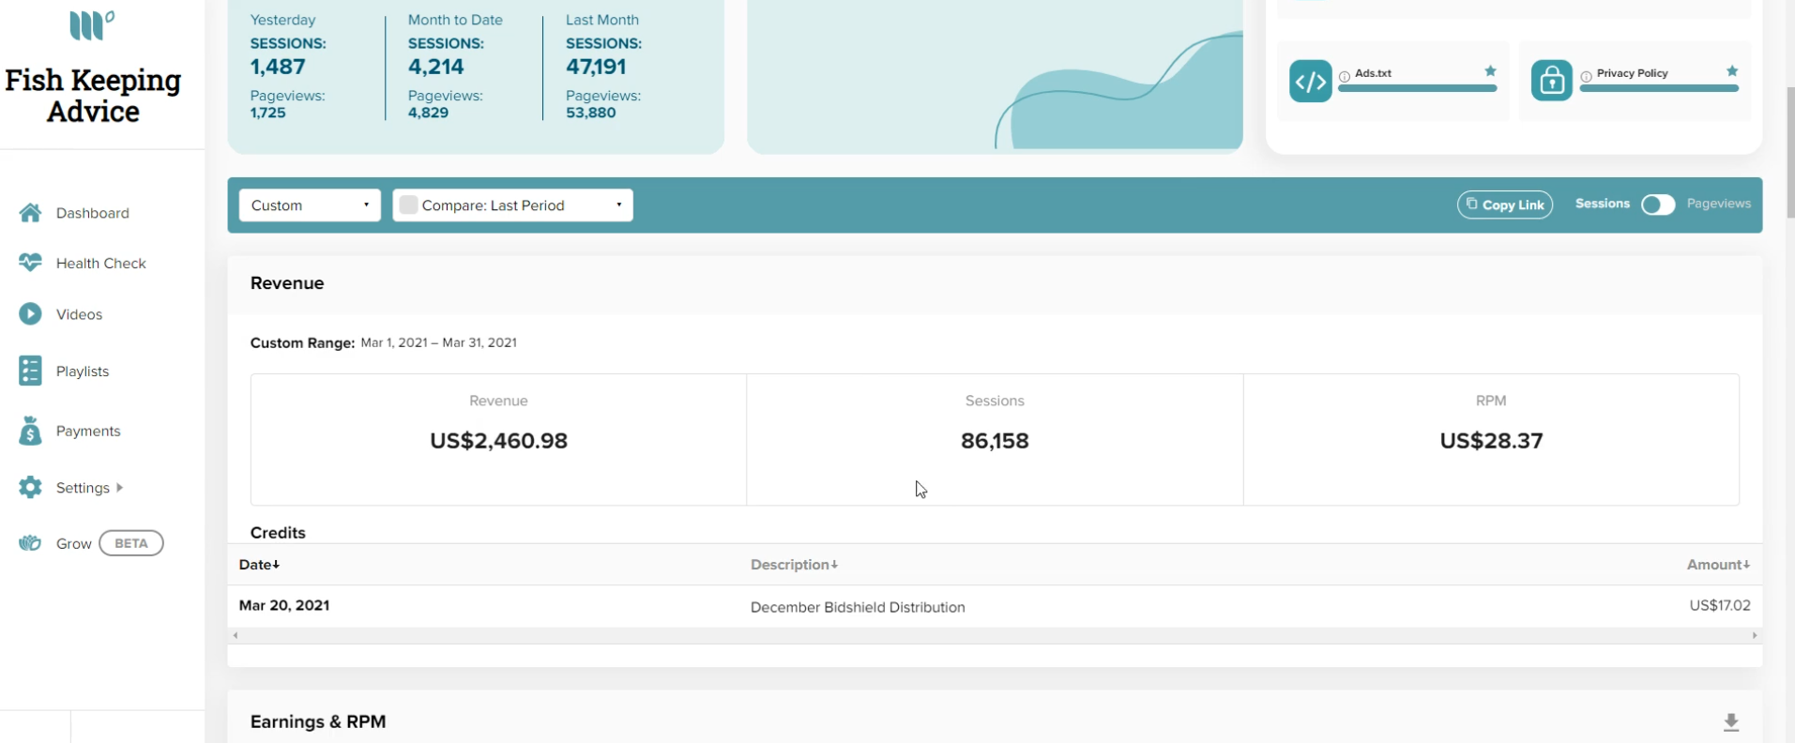This screenshot has width=1795, height=743.
Task: Click the page vertical scrollbar thumb
Action: point(1789,153)
